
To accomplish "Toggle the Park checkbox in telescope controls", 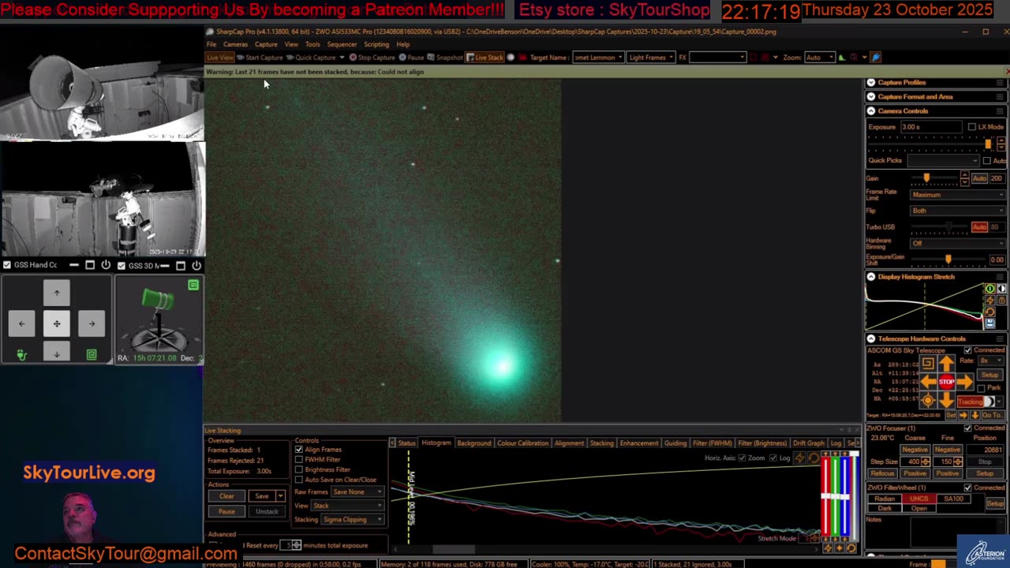I will pos(981,389).
